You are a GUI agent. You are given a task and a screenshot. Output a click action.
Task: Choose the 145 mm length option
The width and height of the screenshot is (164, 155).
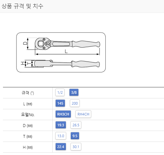[x=60, y=103]
